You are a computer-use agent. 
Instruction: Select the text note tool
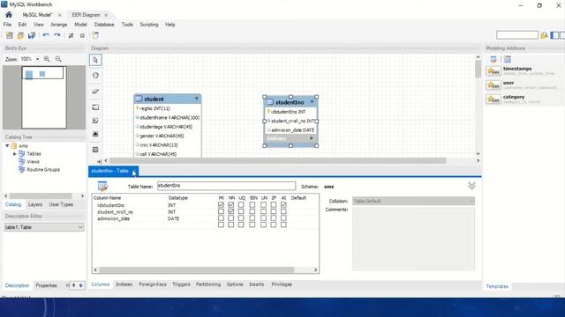(95, 121)
